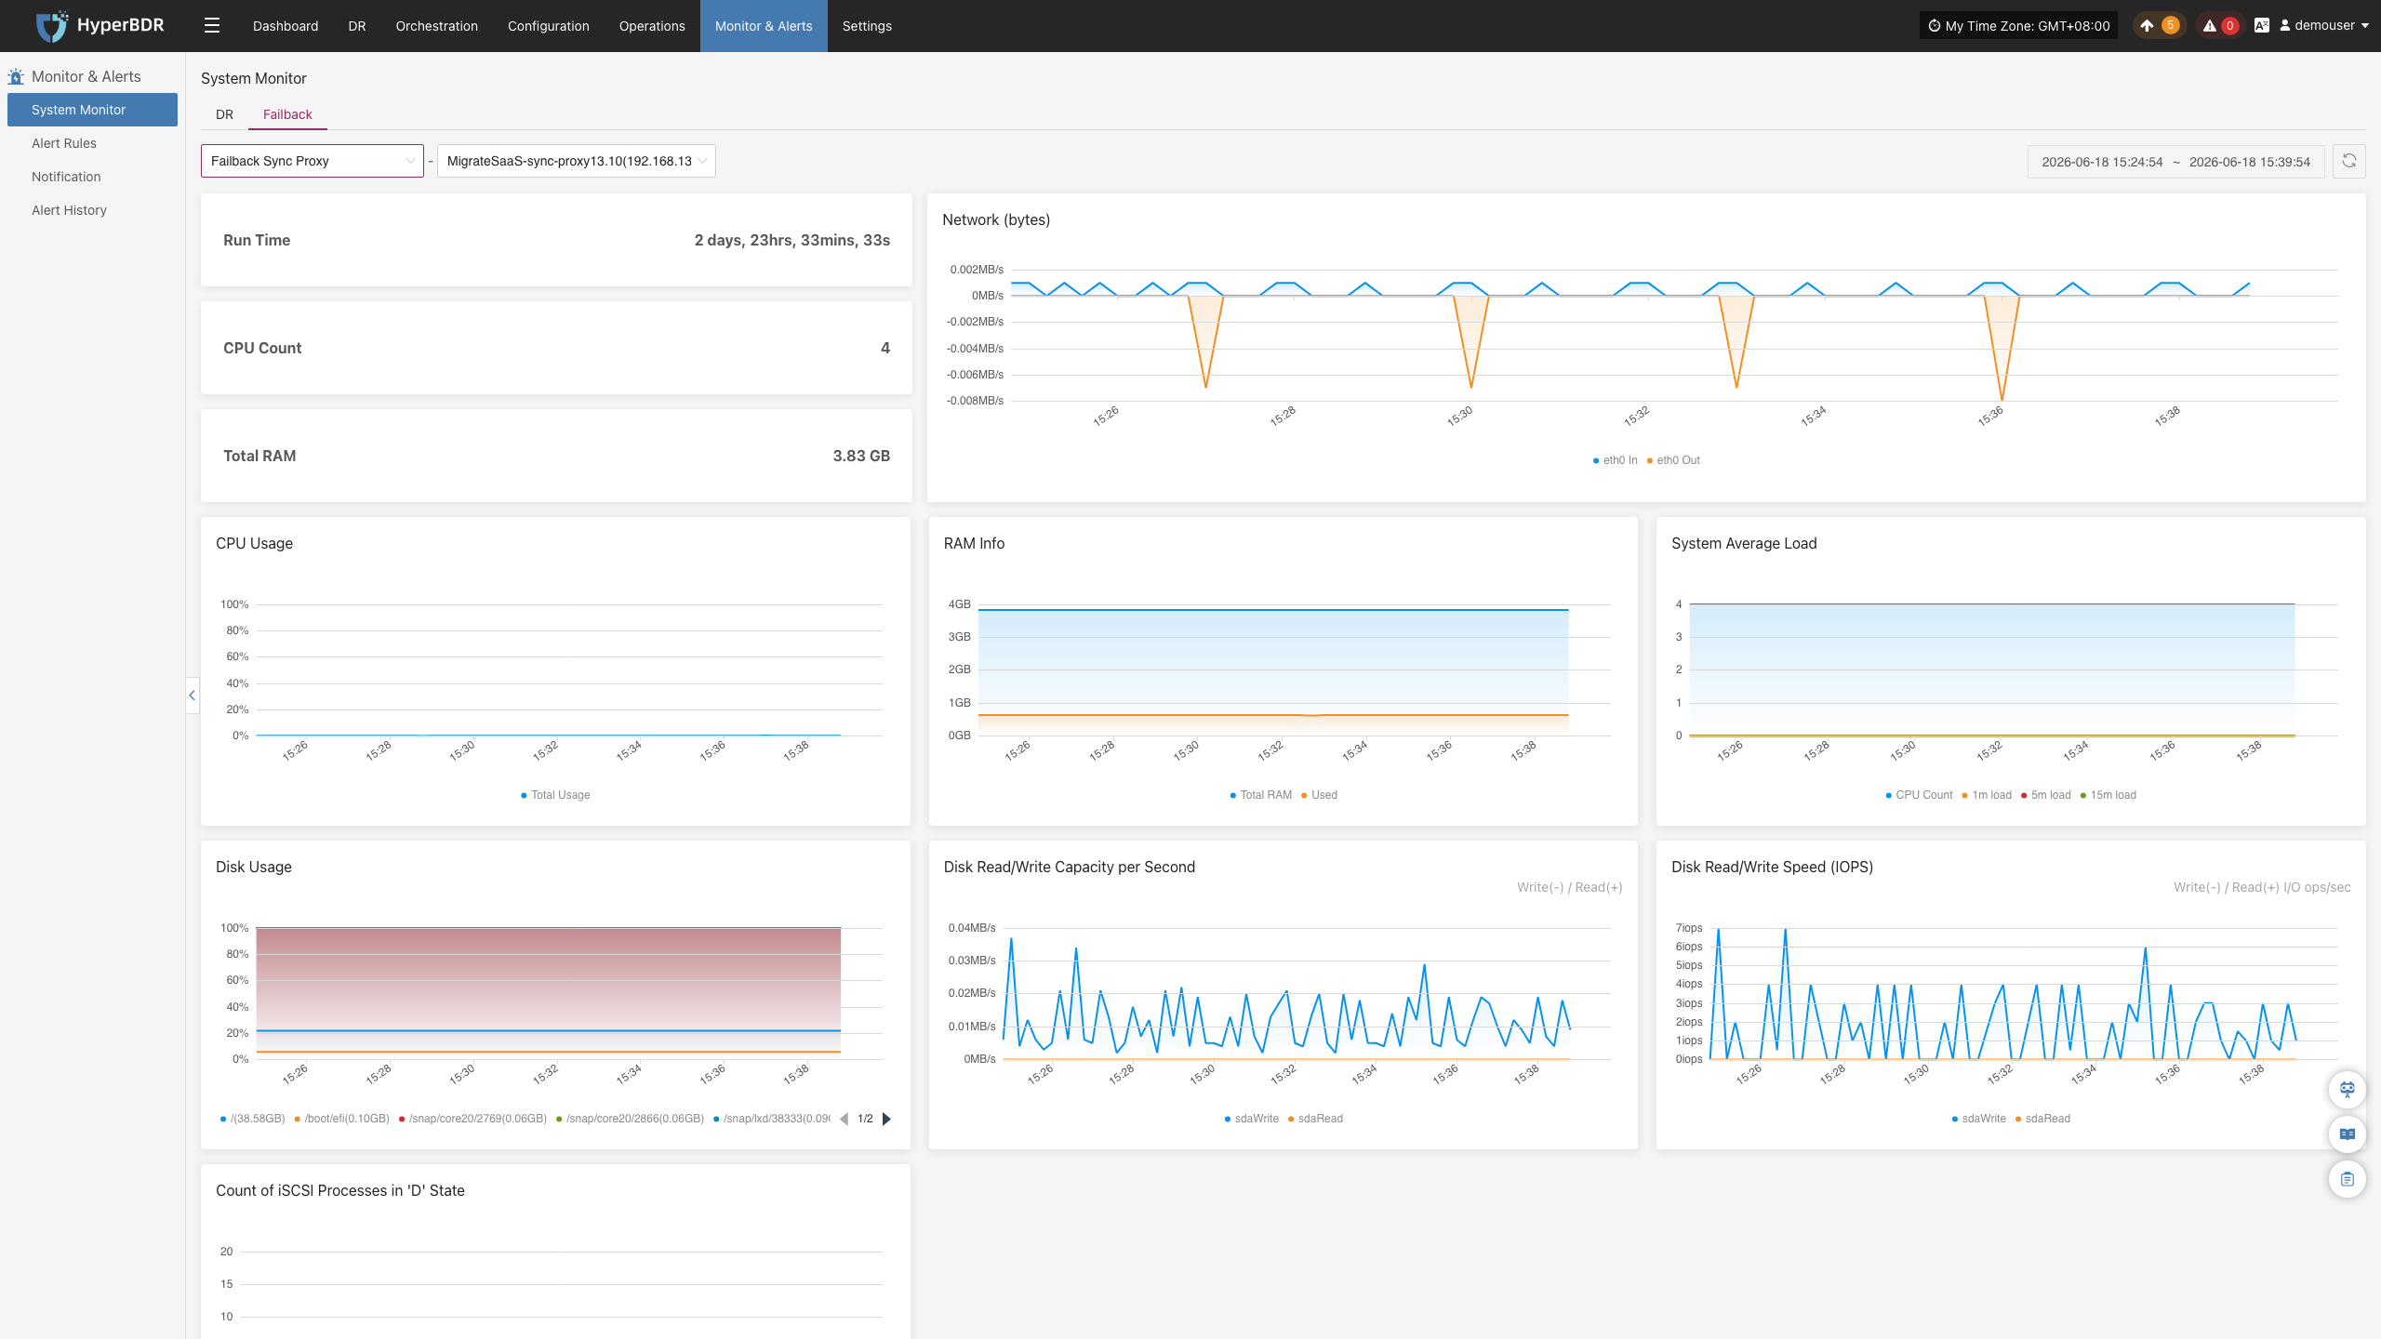Viewport: 2381px width, 1339px height.
Task: Click the Network (bytes) chart title
Action: pos(996,219)
